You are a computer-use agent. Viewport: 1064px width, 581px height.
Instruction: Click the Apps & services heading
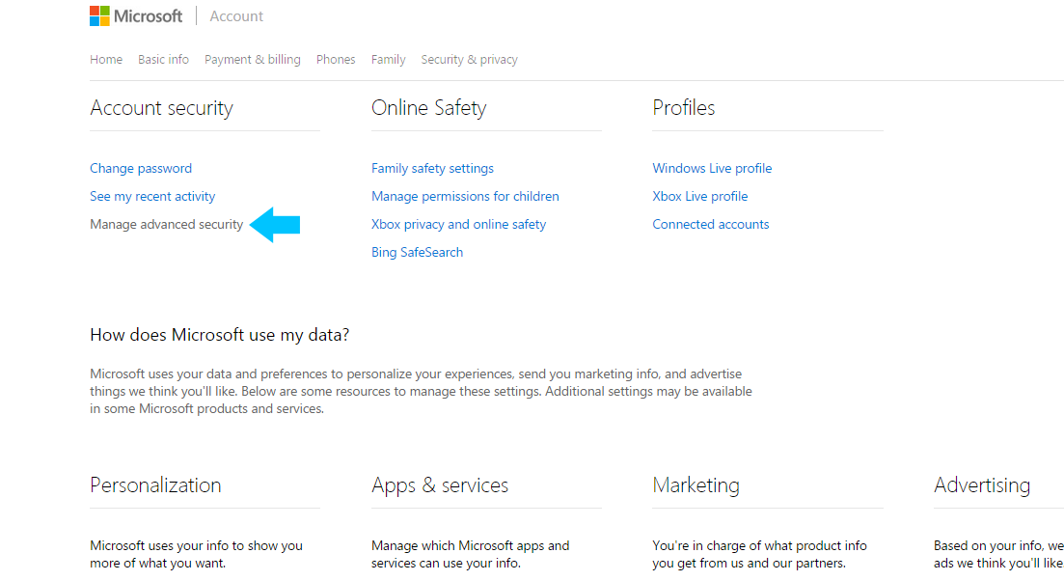click(x=440, y=485)
